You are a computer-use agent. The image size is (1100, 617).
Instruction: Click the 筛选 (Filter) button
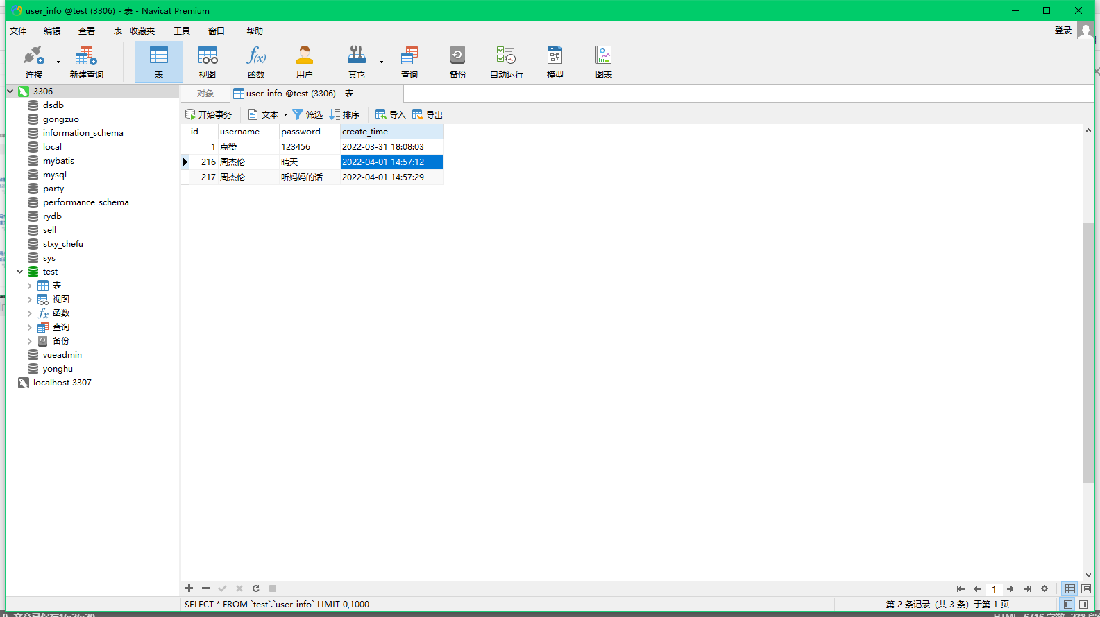pos(307,115)
